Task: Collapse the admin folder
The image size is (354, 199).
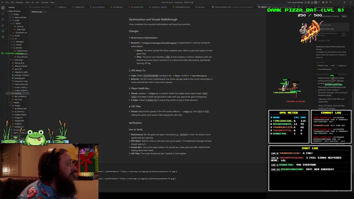Action: [18, 23]
